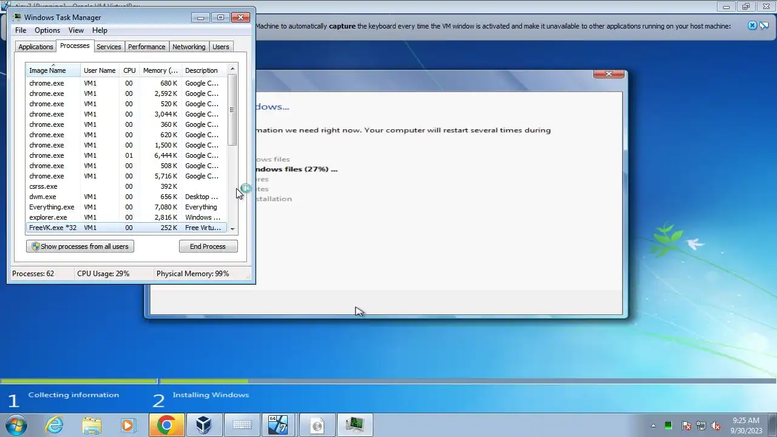Switch to the Applications tab
The height and width of the screenshot is (437, 777).
pyautogui.click(x=36, y=47)
